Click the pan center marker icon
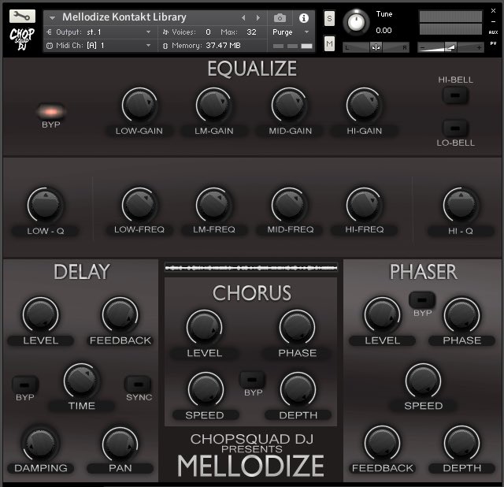The height and width of the screenshot is (487, 504). [376, 47]
